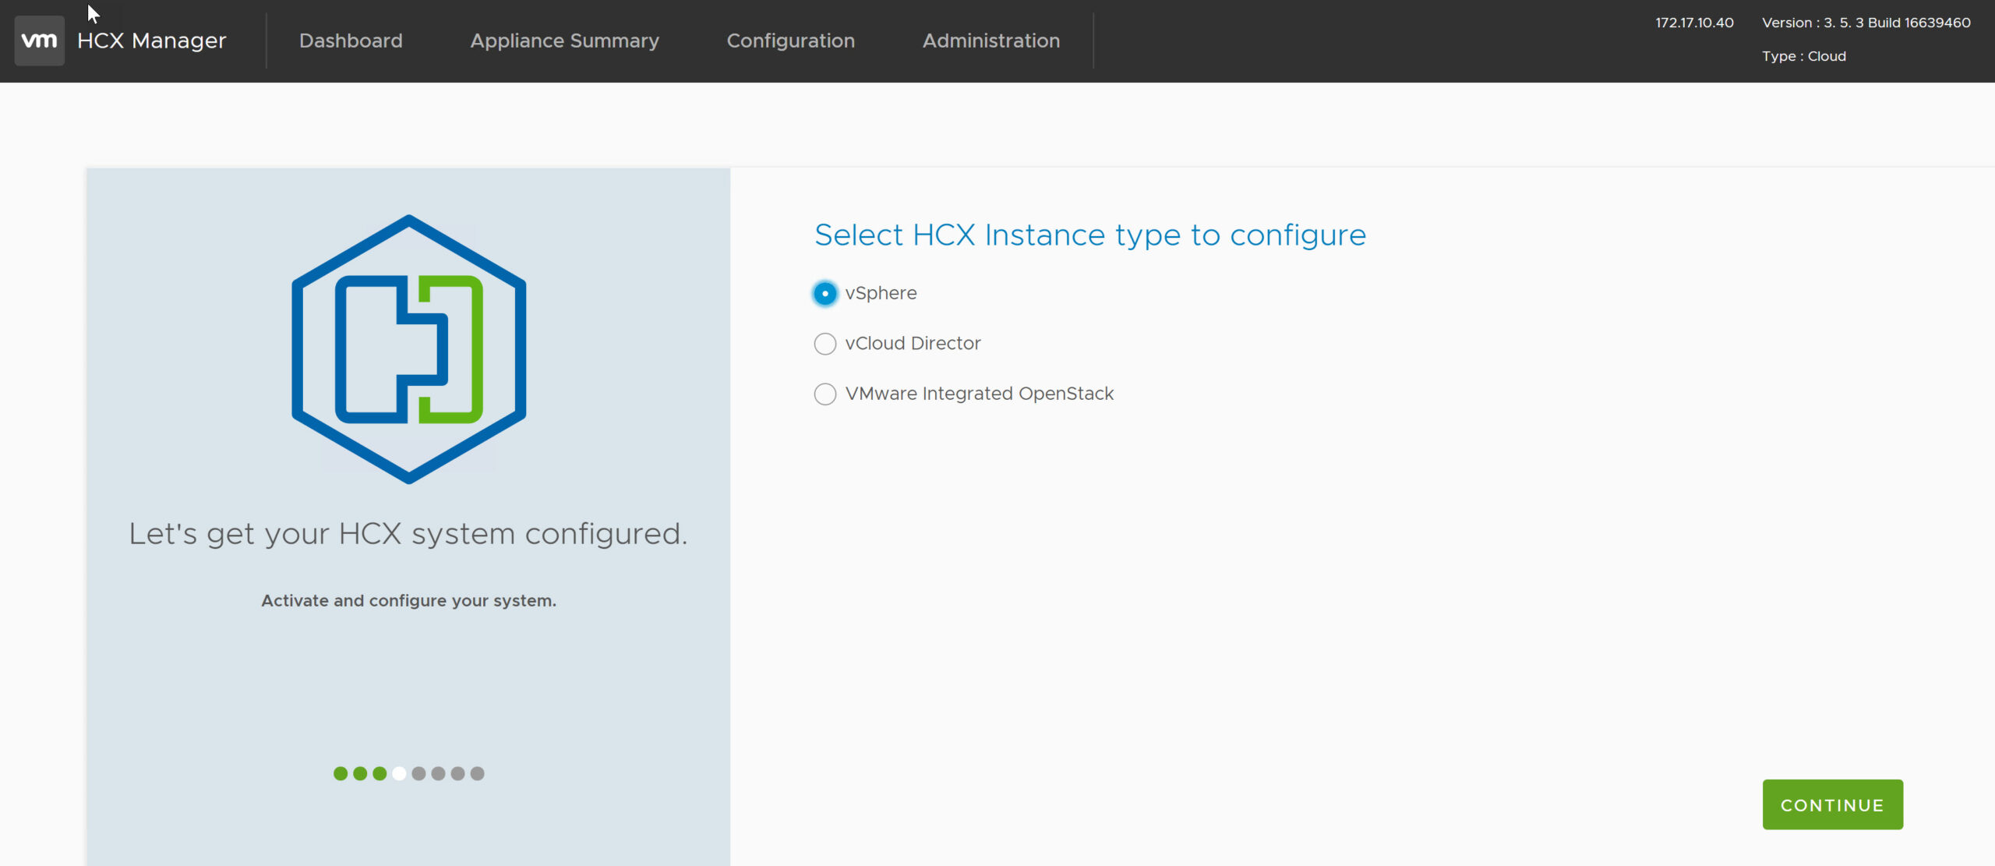Click the 'Select HCX Instance type' heading
The width and height of the screenshot is (1995, 866).
coord(1089,235)
